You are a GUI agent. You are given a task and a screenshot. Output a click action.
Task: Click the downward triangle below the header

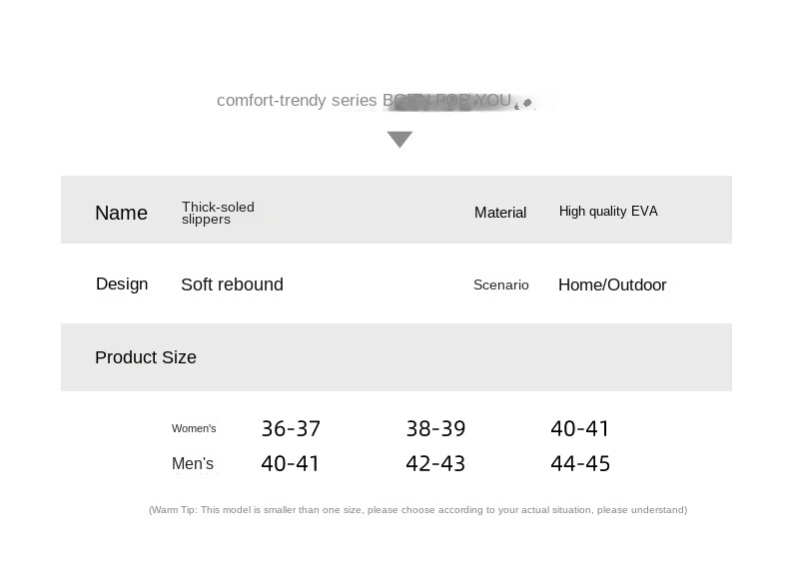pyautogui.click(x=399, y=139)
